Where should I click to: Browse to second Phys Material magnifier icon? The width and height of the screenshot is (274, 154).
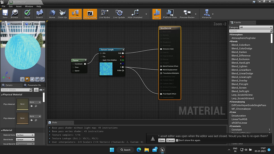[36, 120]
